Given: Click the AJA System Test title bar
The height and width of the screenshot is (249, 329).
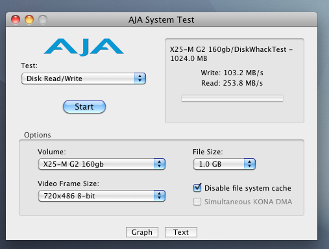Looking at the screenshot, I should (162, 19).
